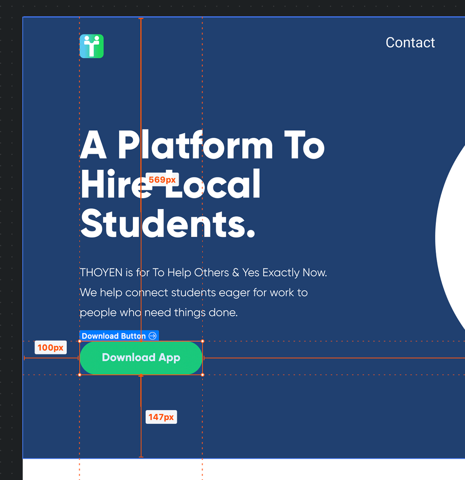Screen dimensions: 465x480
Task: Select the blue Download Button component label
Action: pyautogui.click(x=119, y=336)
